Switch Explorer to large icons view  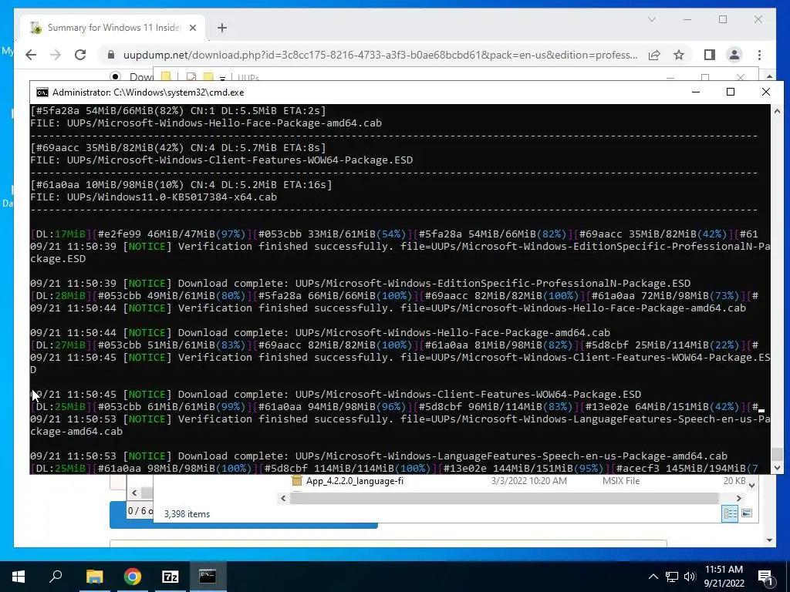pyautogui.click(x=747, y=513)
